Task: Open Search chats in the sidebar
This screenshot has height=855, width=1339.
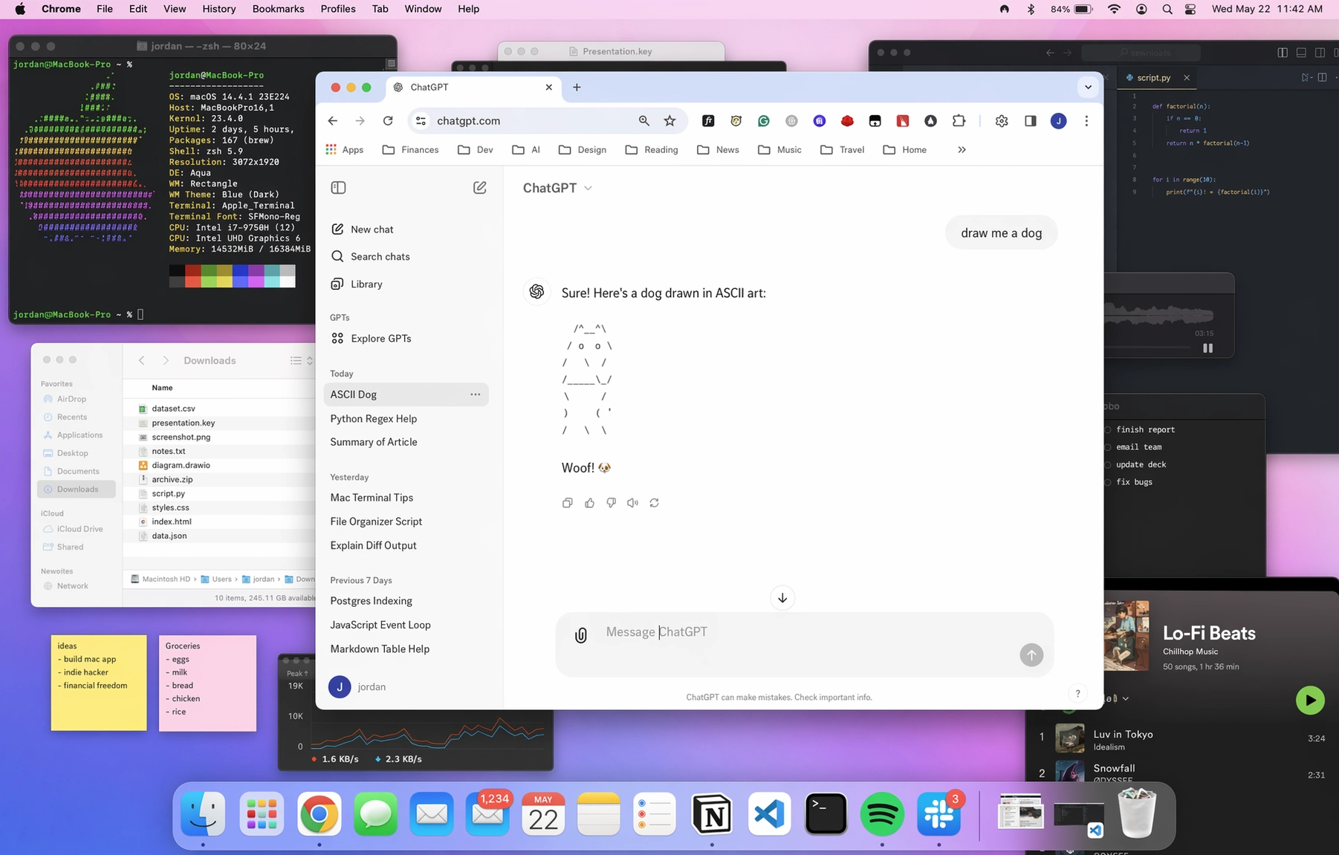Action: click(x=380, y=256)
